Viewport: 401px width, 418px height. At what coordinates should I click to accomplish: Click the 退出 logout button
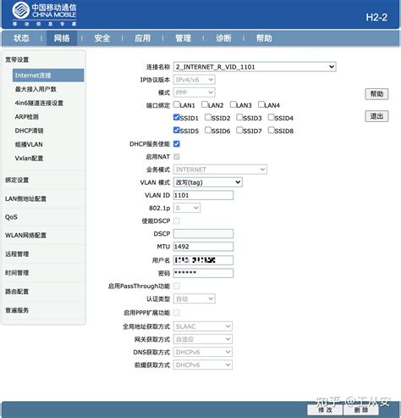[x=376, y=116]
